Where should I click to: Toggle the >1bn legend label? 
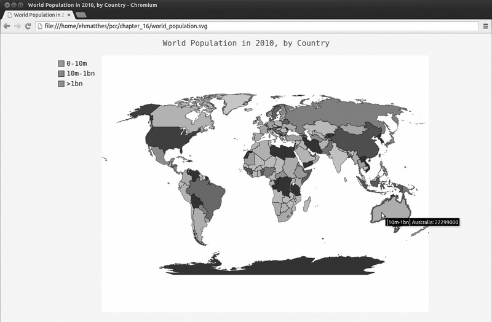point(74,84)
